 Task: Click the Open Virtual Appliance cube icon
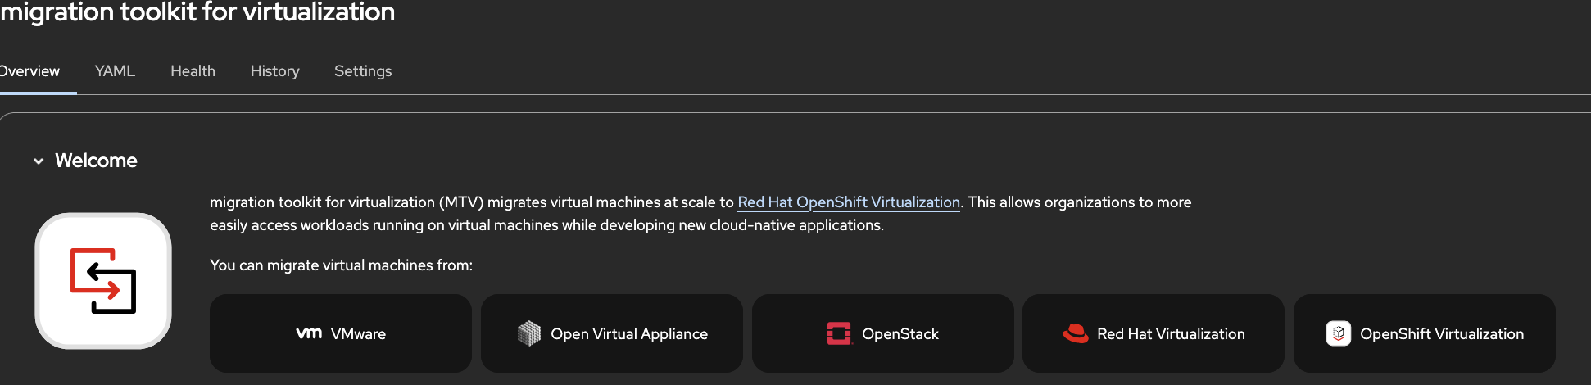point(529,333)
